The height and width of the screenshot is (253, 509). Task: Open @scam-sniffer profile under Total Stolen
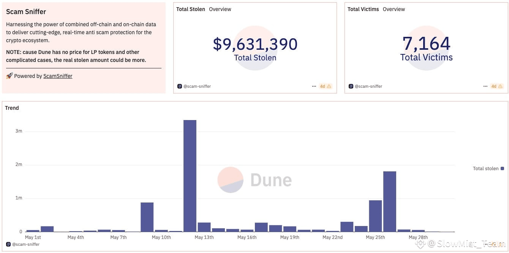pos(197,86)
